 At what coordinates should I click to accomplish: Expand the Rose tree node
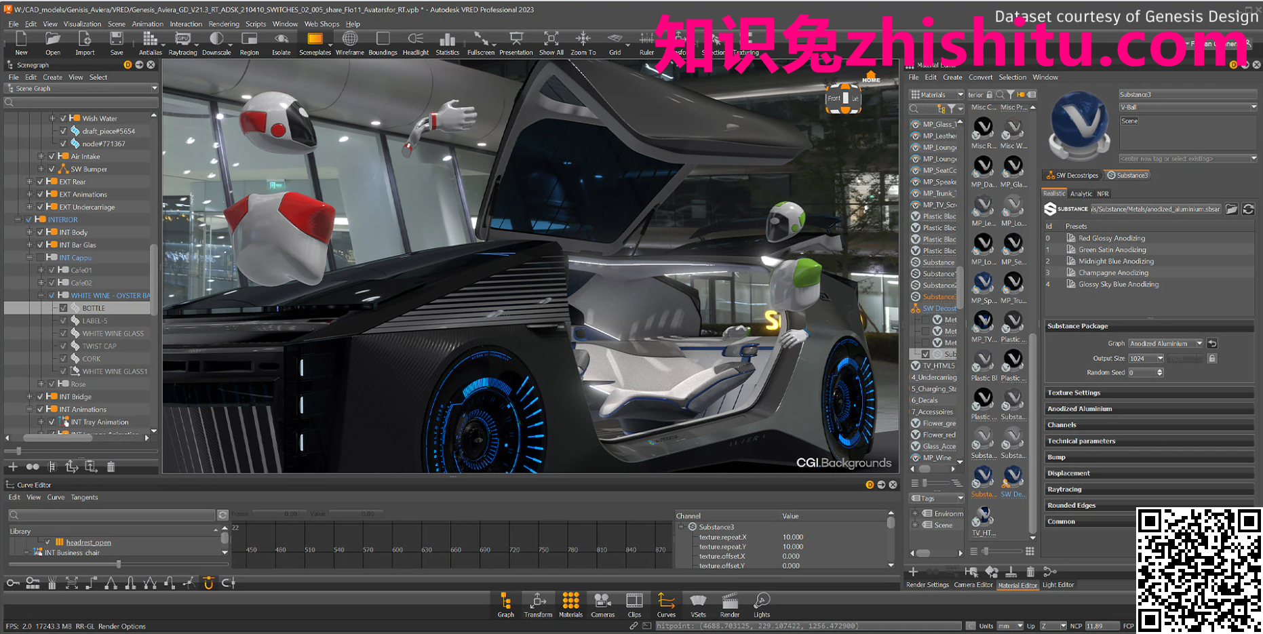tap(41, 384)
